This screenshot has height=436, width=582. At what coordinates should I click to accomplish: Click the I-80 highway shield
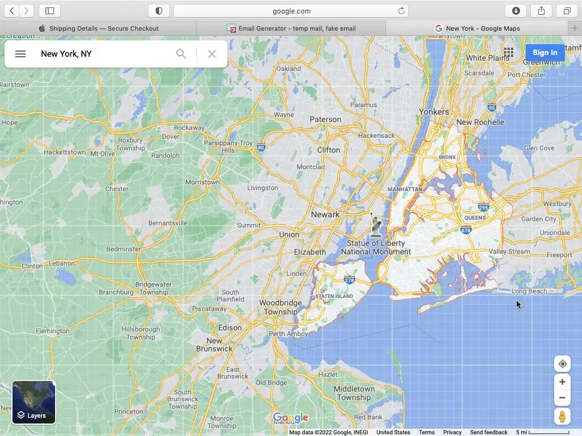pyautogui.click(x=261, y=148)
